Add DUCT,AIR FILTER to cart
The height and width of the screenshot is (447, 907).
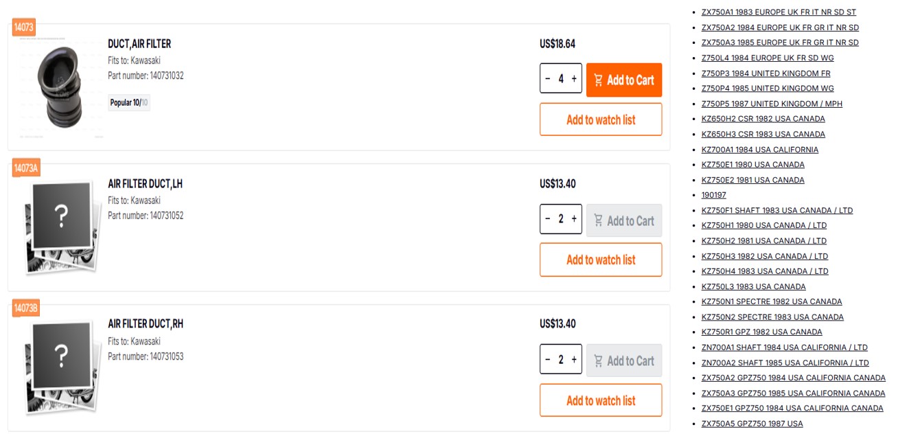pyautogui.click(x=623, y=80)
